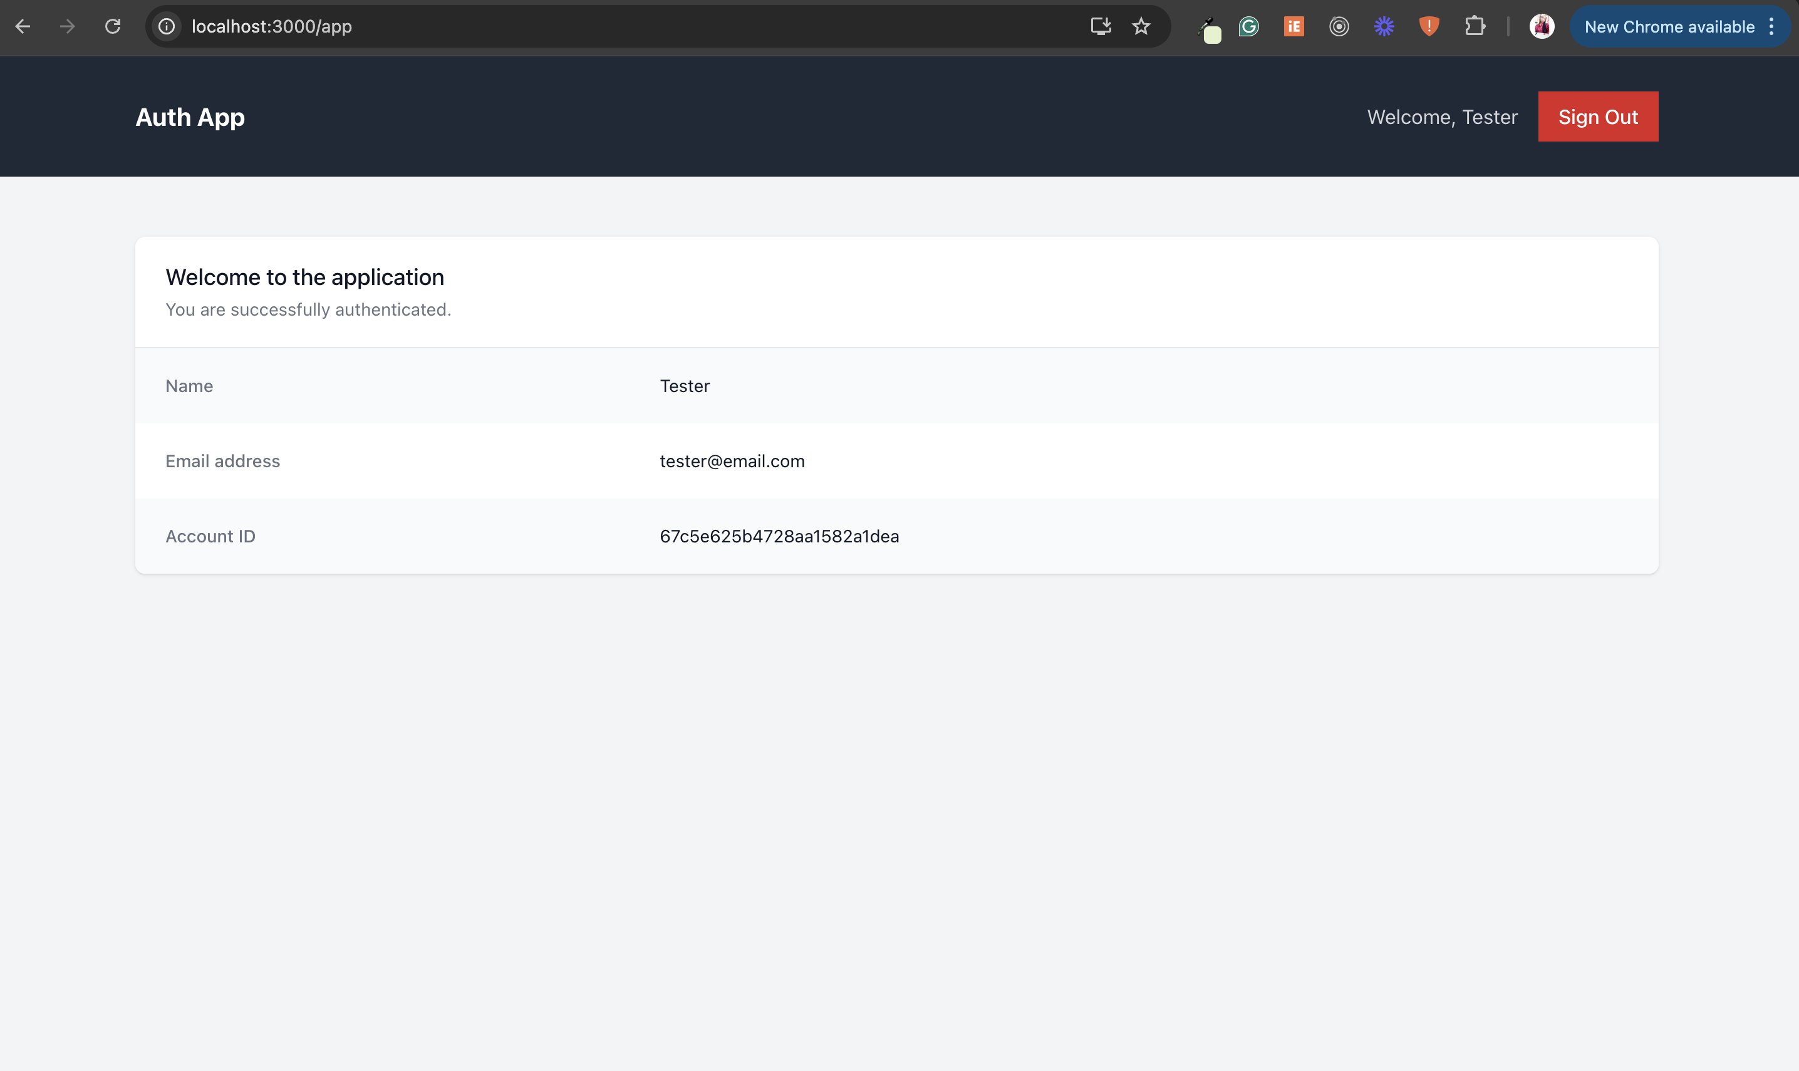Click the concentric circles extension icon
The height and width of the screenshot is (1071, 1799).
pos(1339,27)
